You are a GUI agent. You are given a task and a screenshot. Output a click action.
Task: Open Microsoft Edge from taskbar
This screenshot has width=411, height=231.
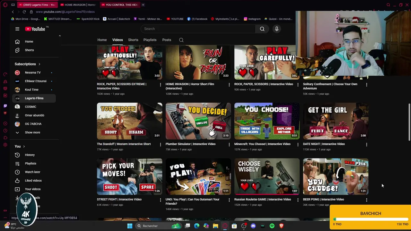(197, 226)
